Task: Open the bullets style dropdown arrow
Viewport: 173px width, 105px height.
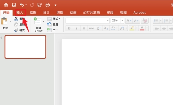Action: click(161, 20)
